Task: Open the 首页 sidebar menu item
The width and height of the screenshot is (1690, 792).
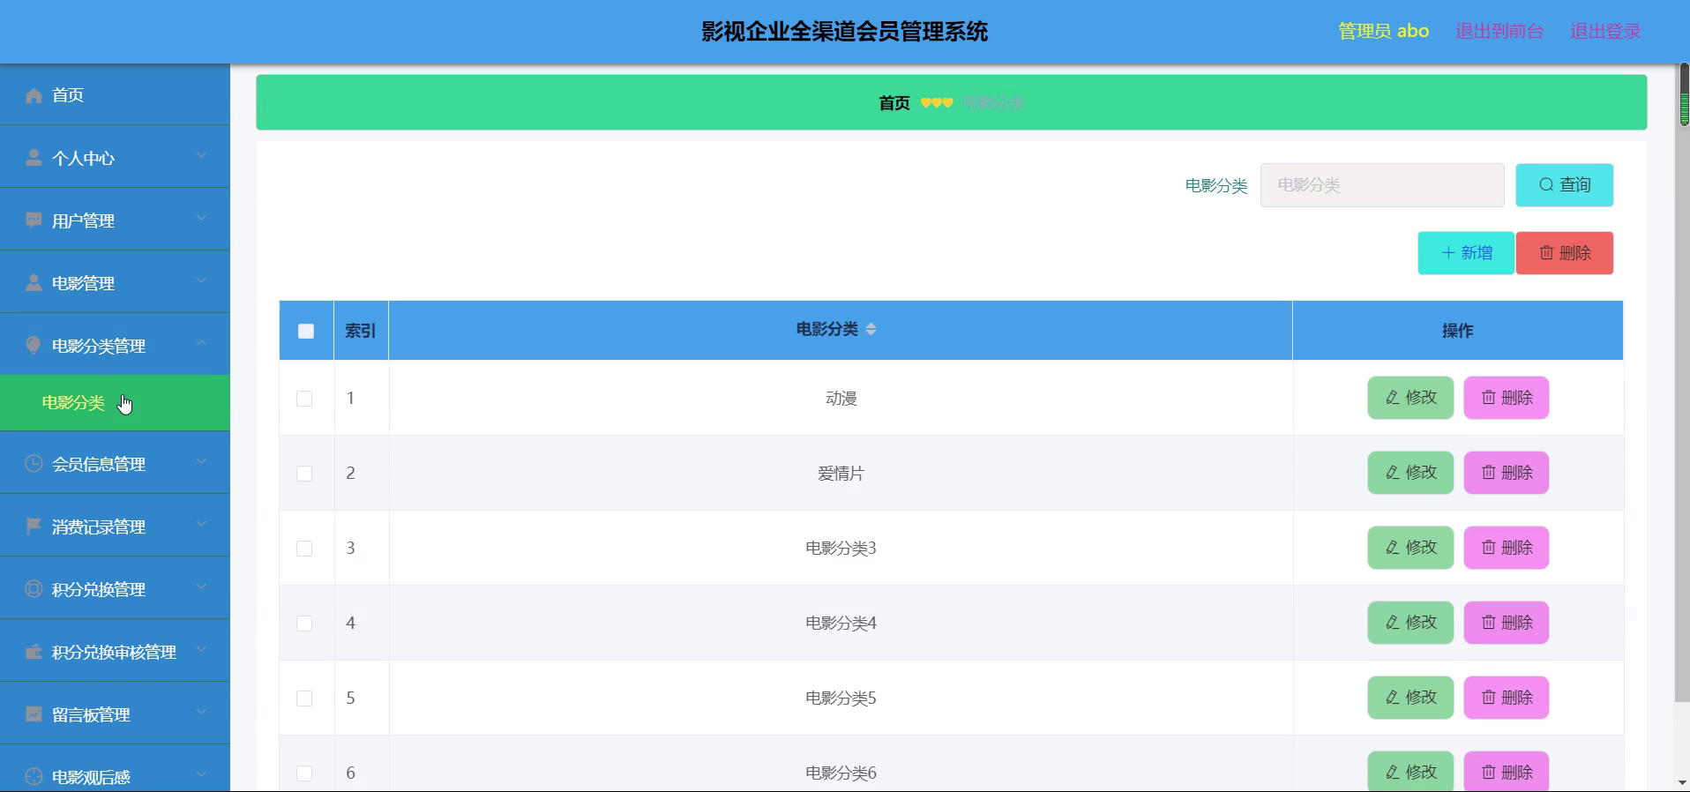Action: 115,94
